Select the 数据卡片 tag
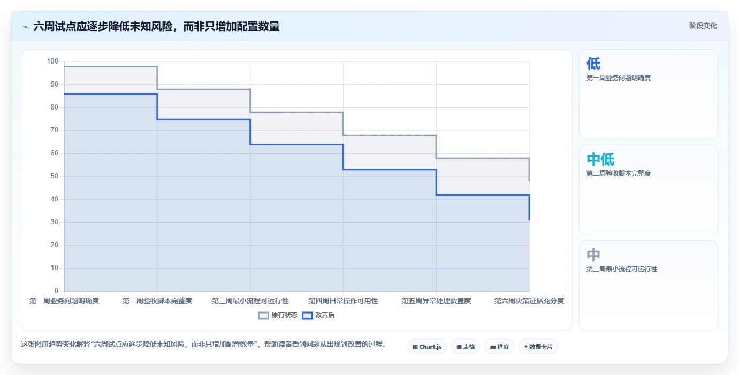This screenshot has height=375, width=739. [x=538, y=347]
